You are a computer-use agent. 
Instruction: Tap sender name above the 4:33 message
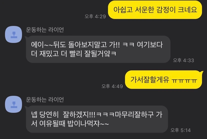coord(45,30)
